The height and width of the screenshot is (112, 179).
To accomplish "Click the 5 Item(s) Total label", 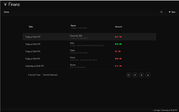I will (34, 75).
